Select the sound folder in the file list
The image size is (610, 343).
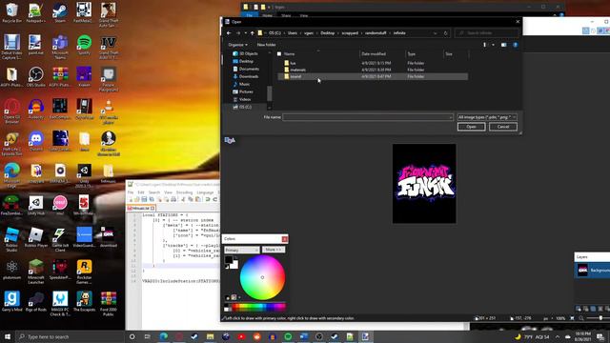click(x=373, y=76)
